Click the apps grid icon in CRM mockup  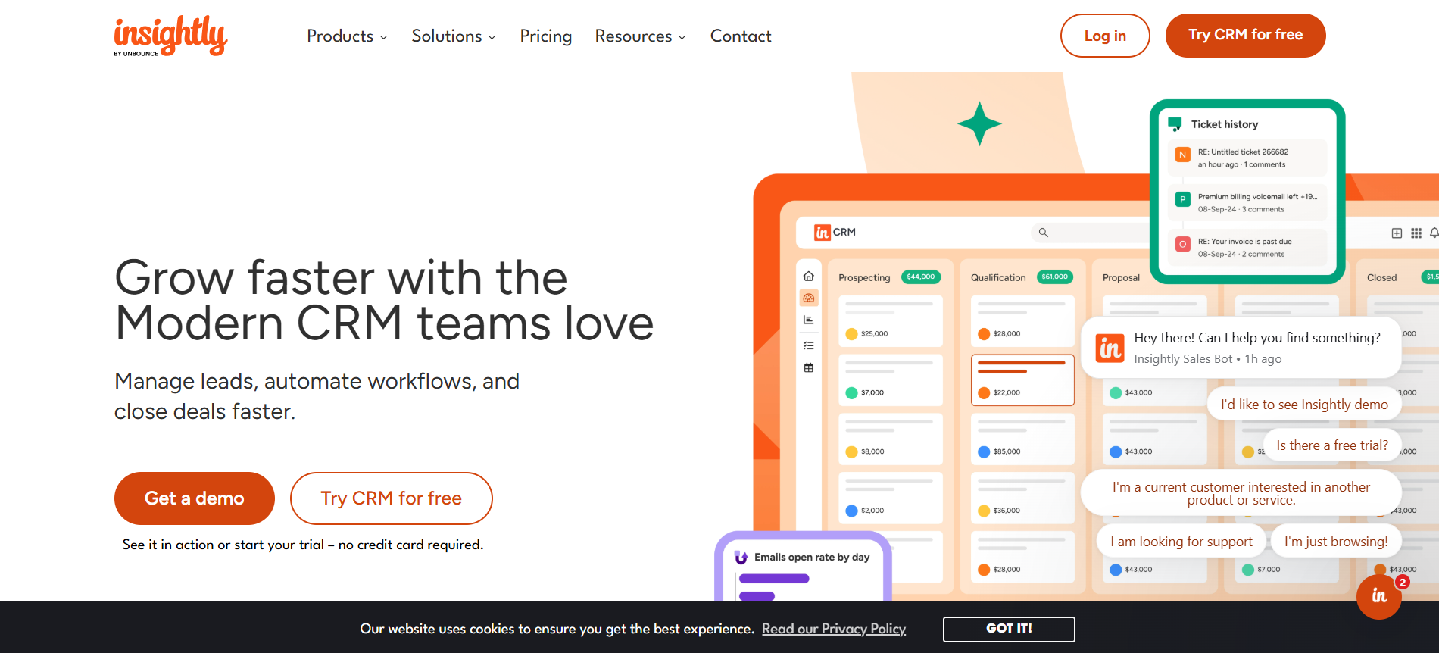click(1416, 233)
